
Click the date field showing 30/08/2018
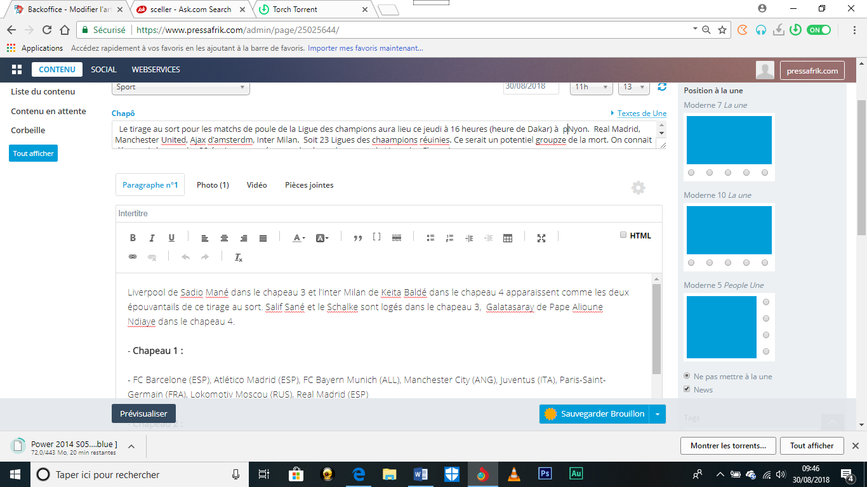coord(531,88)
